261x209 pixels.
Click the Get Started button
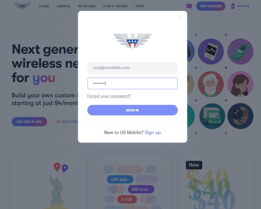(x=211, y=6)
